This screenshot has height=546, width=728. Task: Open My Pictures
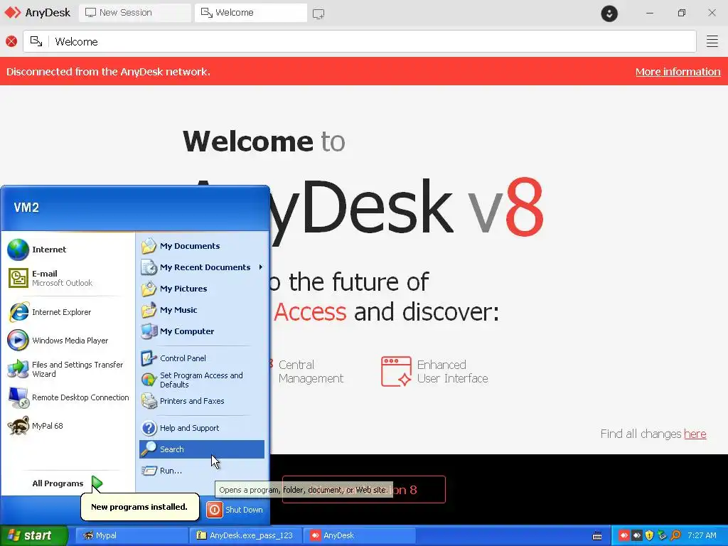[202, 289]
